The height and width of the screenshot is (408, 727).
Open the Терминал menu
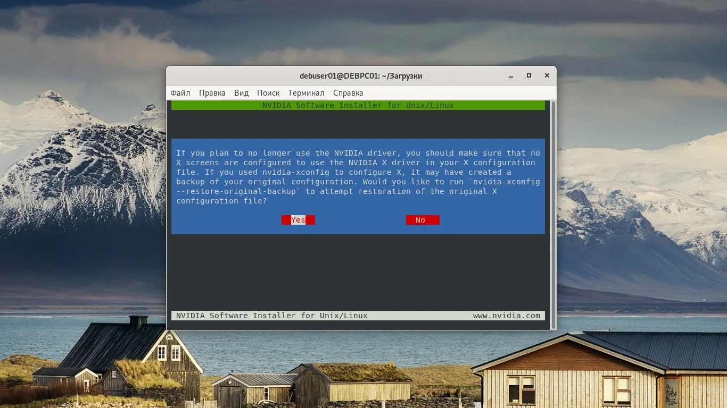coord(306,93)
